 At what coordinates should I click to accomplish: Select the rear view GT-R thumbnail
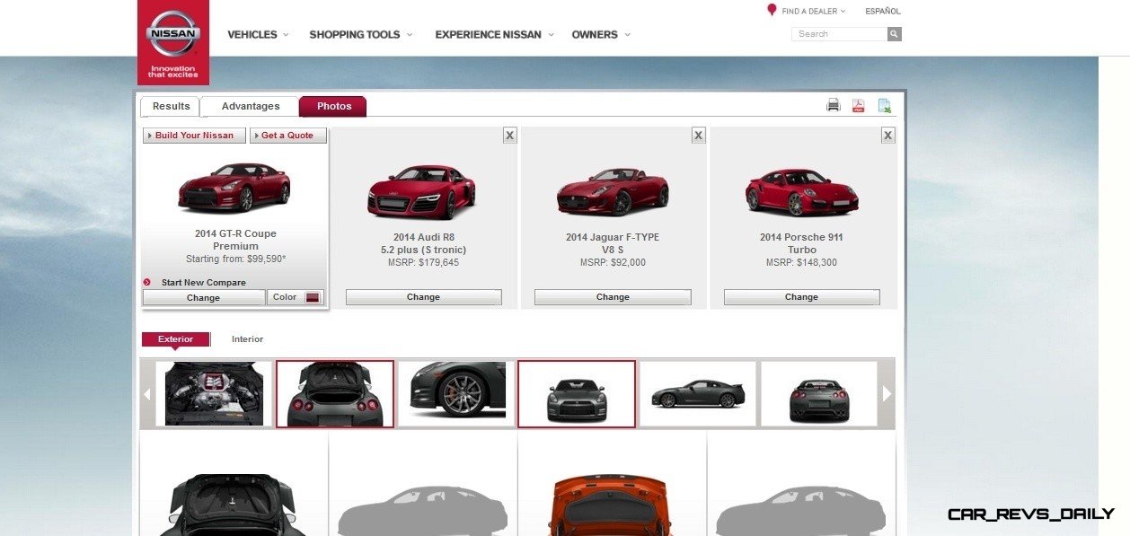(x=819, y=393)
